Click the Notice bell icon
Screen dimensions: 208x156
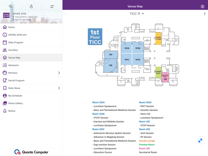(x=5, y=111)
